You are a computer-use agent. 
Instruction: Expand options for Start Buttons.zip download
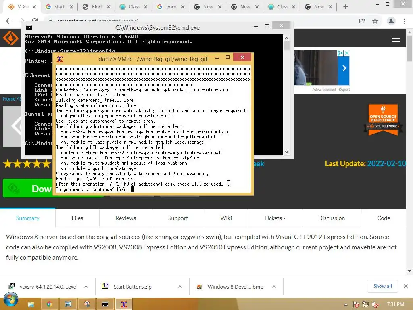(180, 287)
